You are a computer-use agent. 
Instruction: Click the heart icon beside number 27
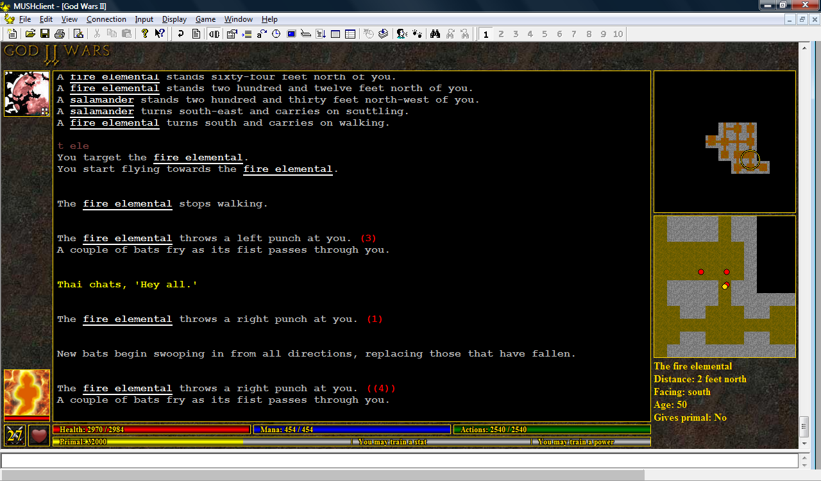pyautogui.click(x=39, y=435)
